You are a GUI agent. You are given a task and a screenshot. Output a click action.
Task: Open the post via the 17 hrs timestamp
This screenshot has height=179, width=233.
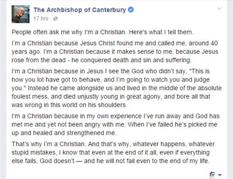[41, 19]
